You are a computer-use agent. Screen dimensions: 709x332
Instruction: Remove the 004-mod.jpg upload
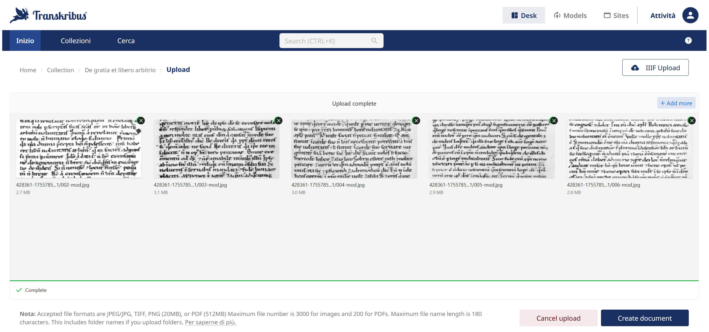[x=416, y=121]
